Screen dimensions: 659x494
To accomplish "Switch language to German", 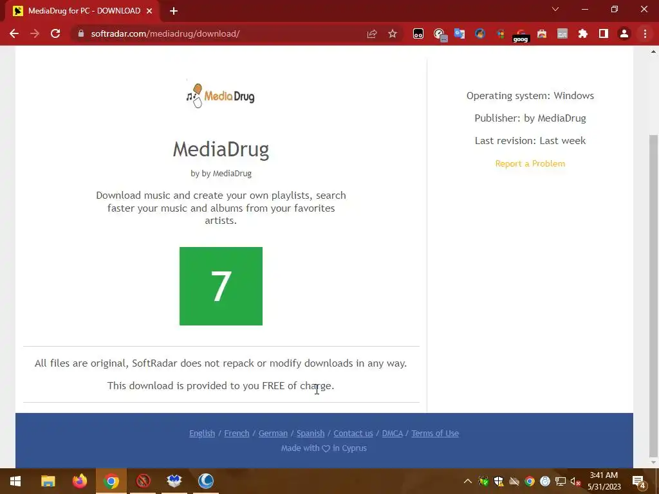I will (273, 433).
